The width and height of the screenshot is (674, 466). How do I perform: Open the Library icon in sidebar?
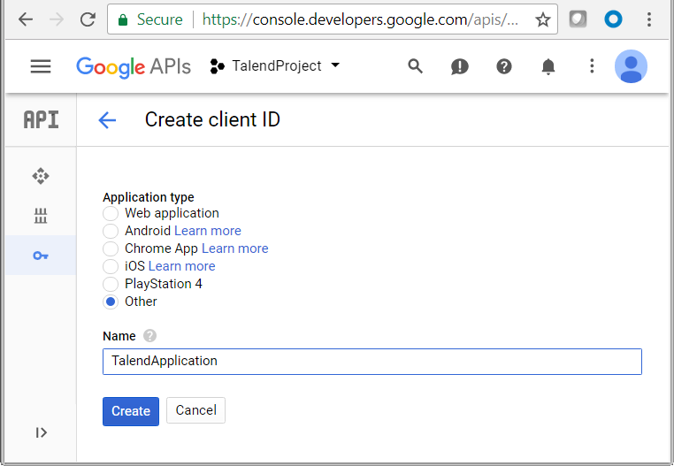pos(41,216)
